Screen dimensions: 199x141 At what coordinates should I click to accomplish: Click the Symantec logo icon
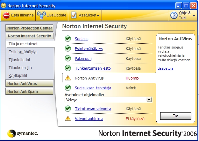12,133
